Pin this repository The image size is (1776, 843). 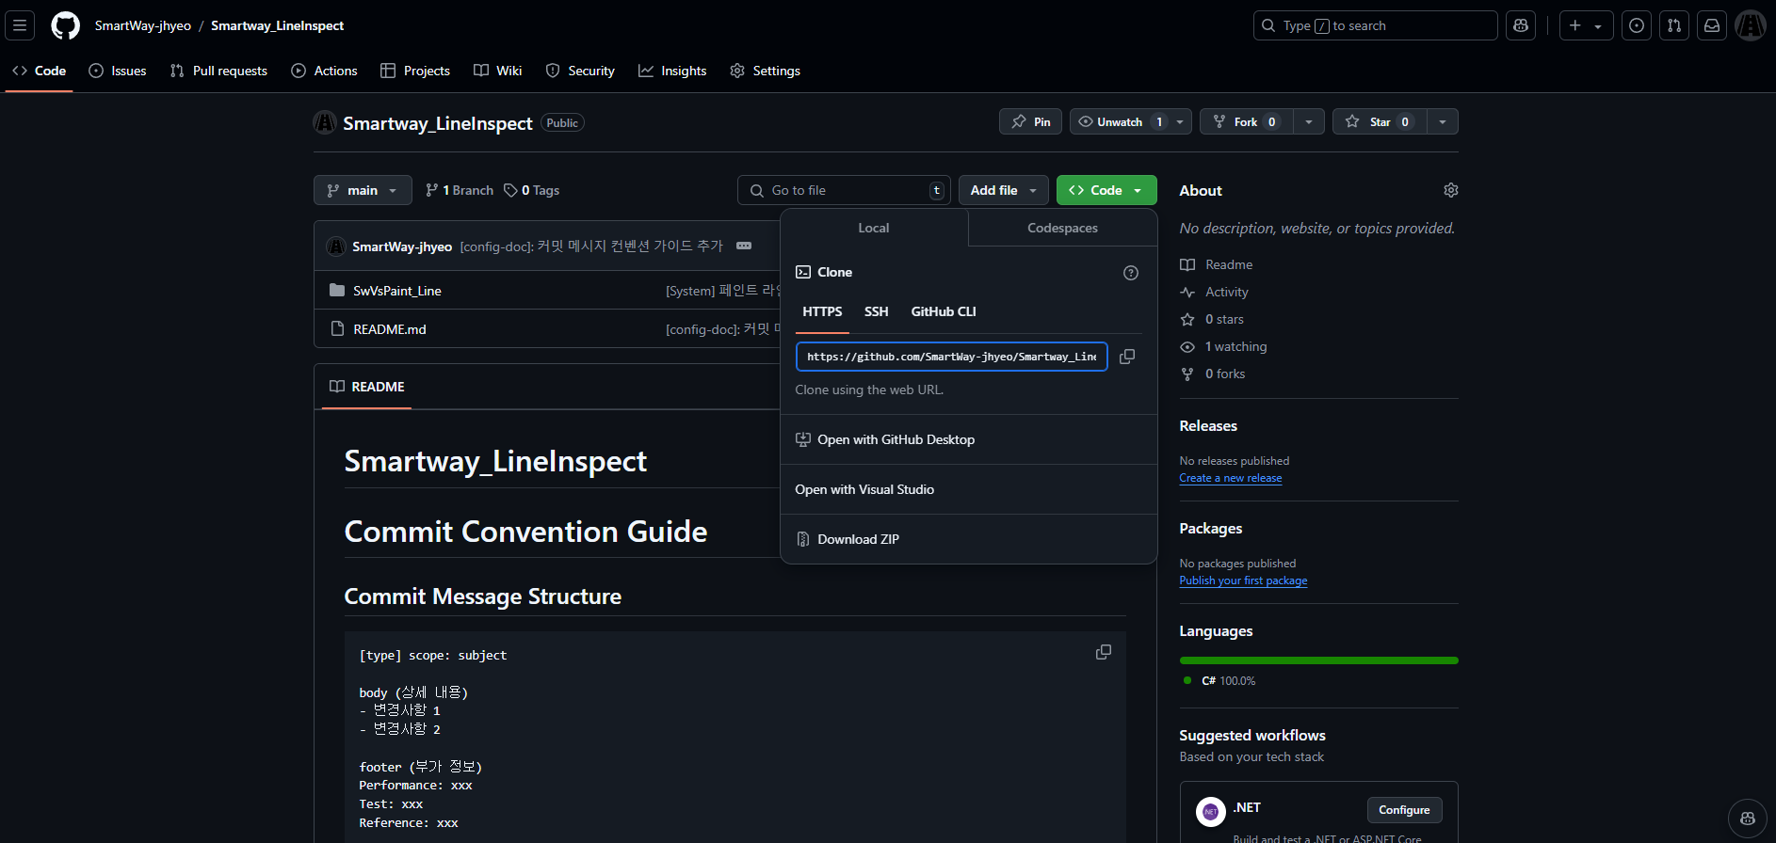pos(1030,121)
